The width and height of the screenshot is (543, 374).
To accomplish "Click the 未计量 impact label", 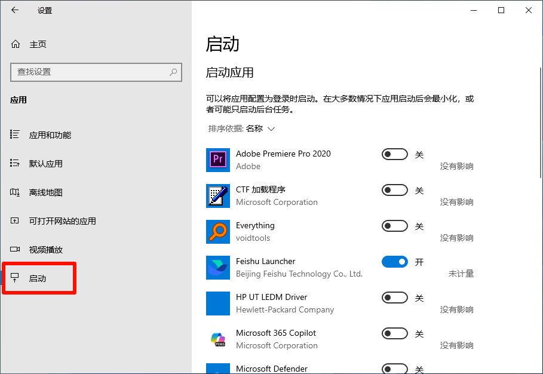I will (x=461, y=274).
